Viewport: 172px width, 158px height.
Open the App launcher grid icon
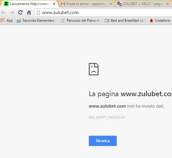pos(2,21)
